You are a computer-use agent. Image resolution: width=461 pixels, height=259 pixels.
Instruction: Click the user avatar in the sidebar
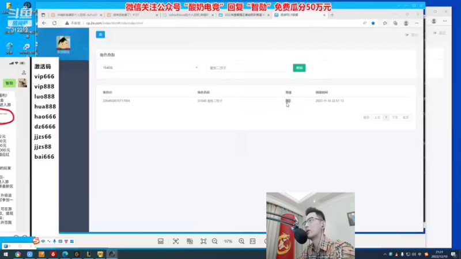tap(63, 43)
